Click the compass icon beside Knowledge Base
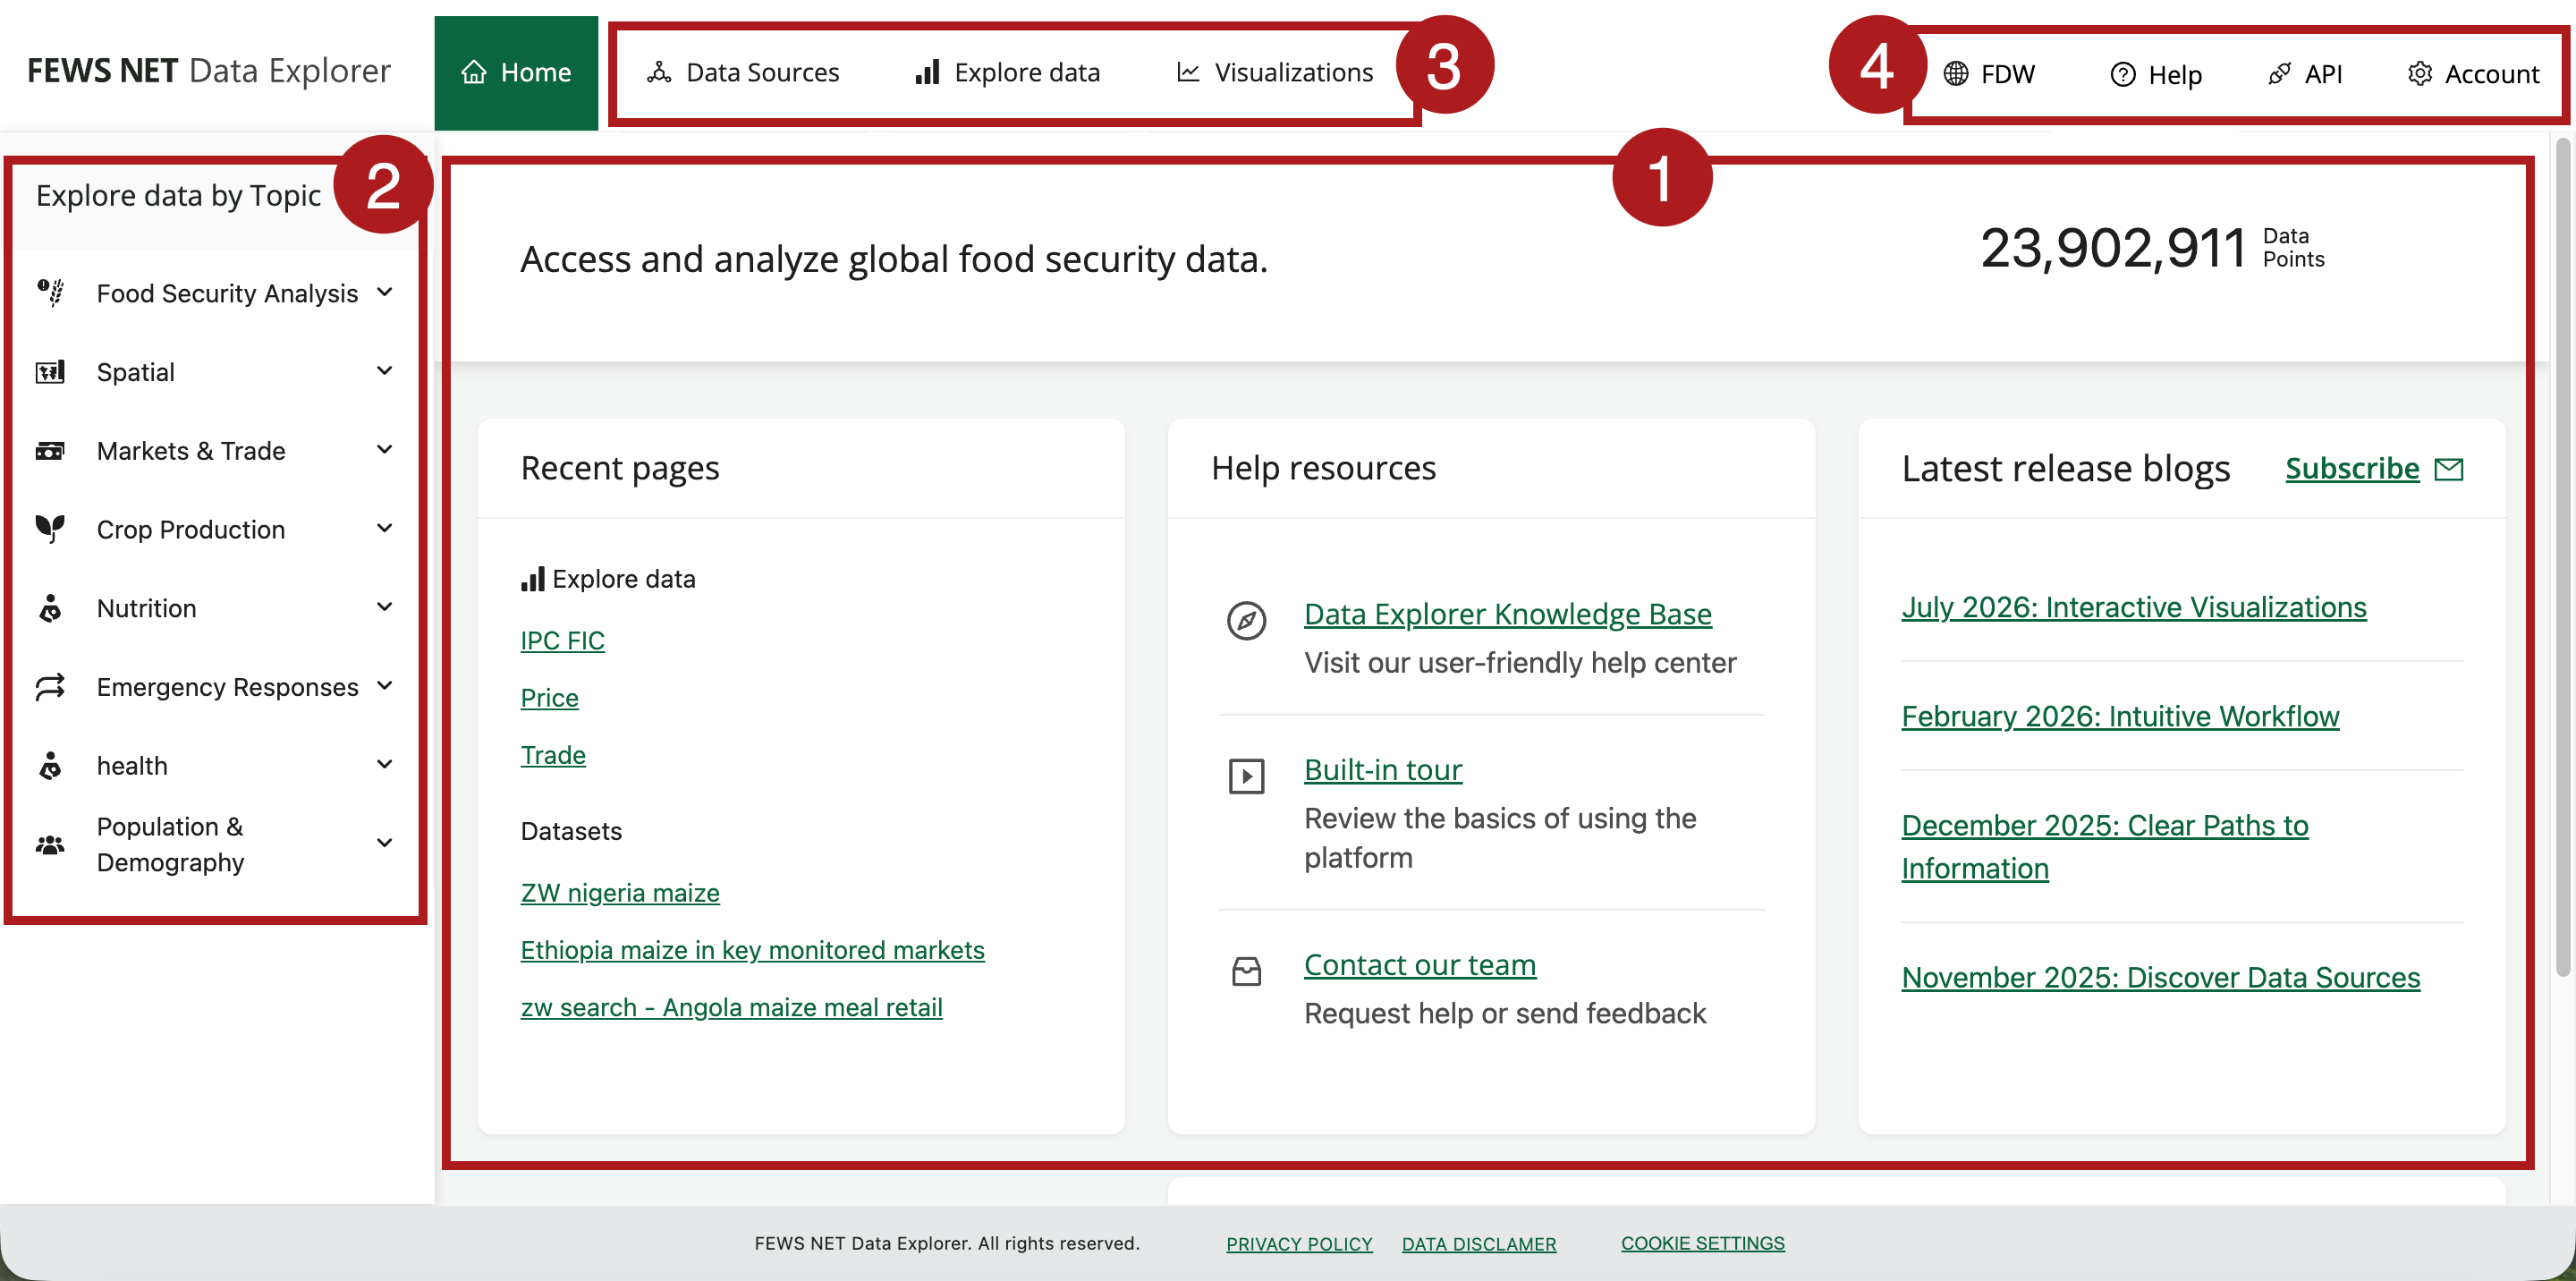Viewport: 2576px width, 1281px height. [x=1246, y=621]
